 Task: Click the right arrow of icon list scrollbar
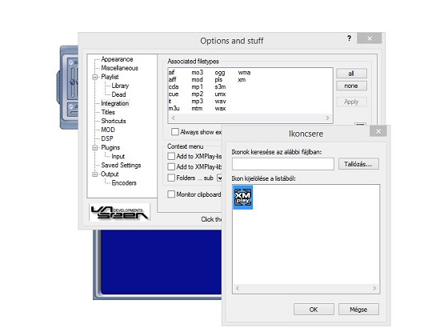[374, 288]
